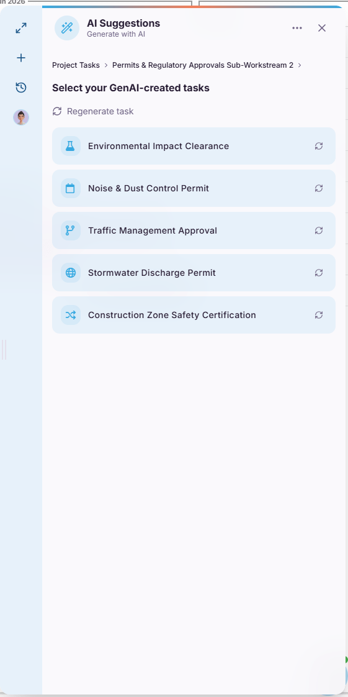Regenerate the Noise & Dust Control Permit task
Image resolution: width=348 pixels, height=697 pixels.
pos(319,188)
